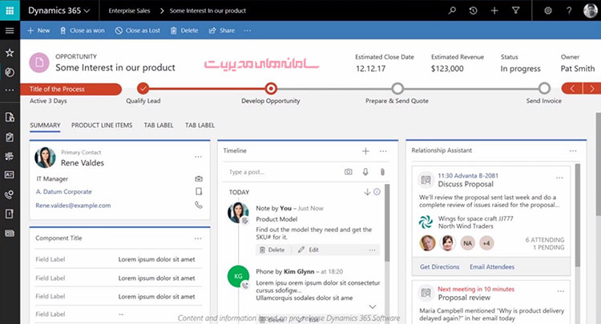Open Proposal review card ellipsis
601x324 pixels.
coord(561,291)
